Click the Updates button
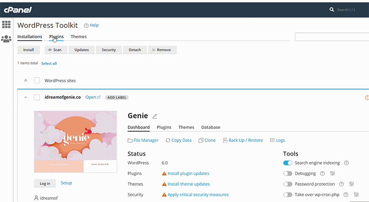The image size is (369, 202). coord(81,50)
